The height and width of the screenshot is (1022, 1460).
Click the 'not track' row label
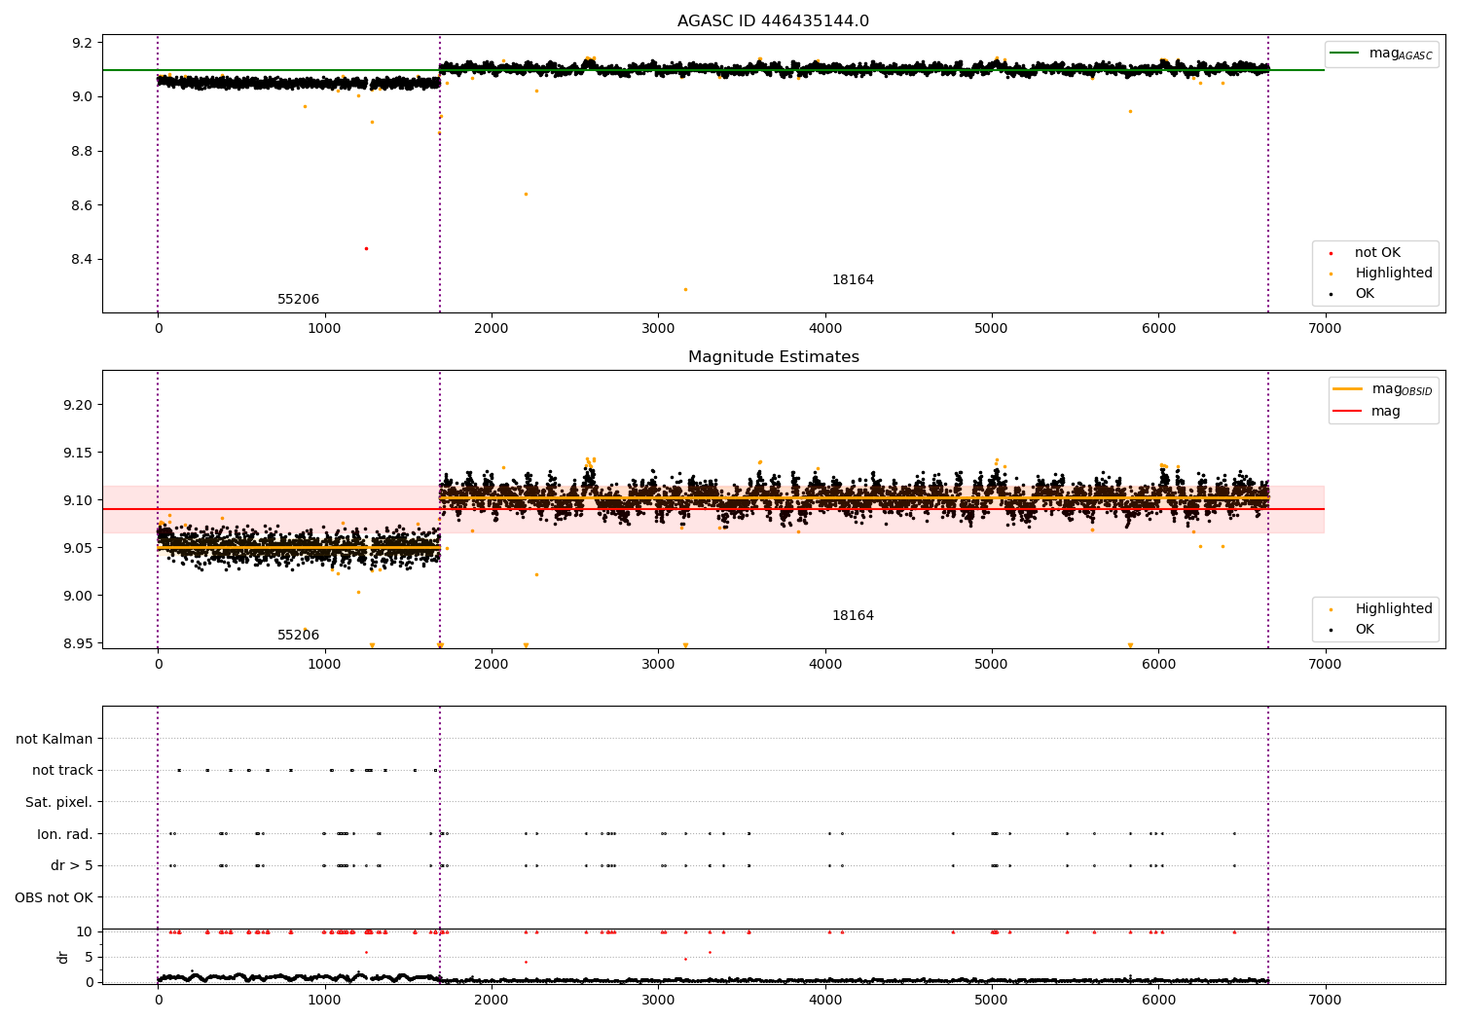pos(62,771)
